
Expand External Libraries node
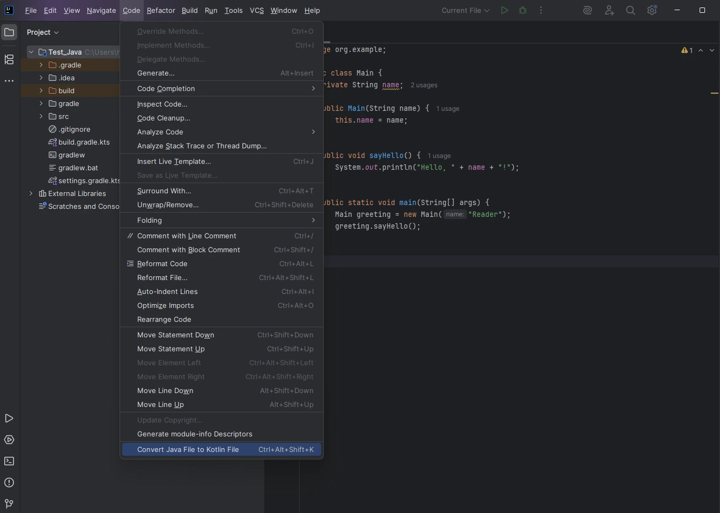tap(31, 193)
